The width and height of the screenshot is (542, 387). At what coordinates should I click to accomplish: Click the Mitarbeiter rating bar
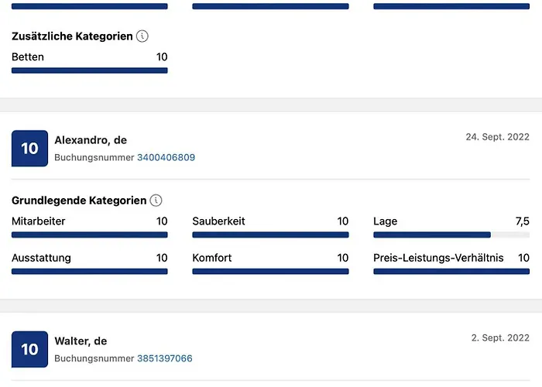tap(89, 235)
